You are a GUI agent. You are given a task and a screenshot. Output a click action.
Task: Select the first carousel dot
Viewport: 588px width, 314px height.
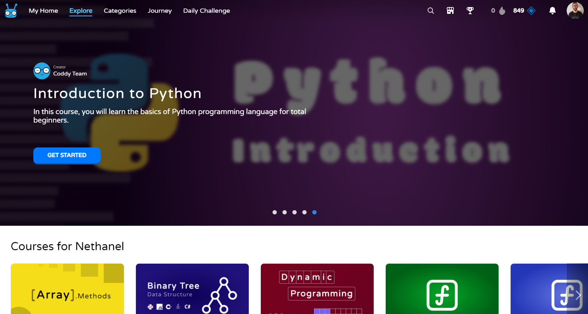(275, 212)
